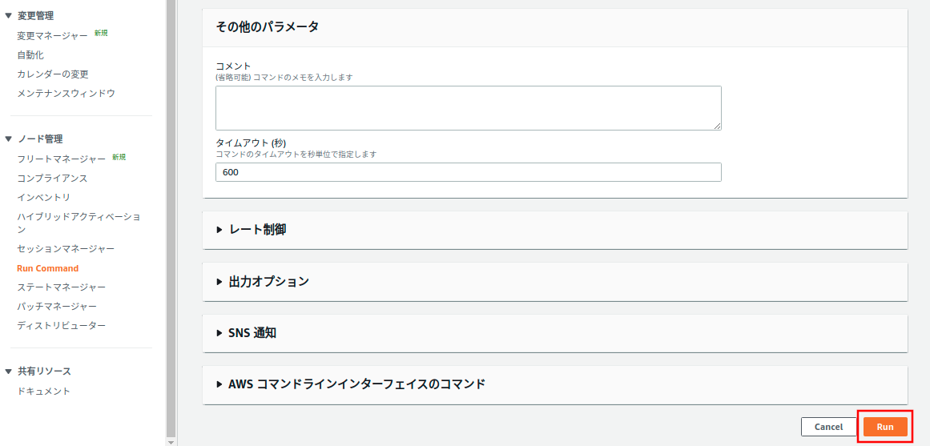Image resolution: width=930 pixels, height=446 pixels.
Task: Open ドキュメント under 共有リソース
Action: coord(44,392)
